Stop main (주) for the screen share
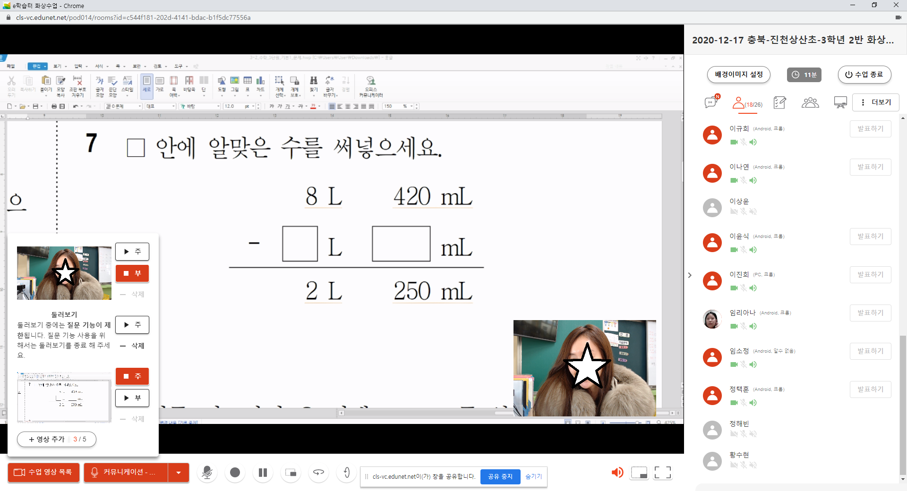907x491 pixels. [132, 376]
